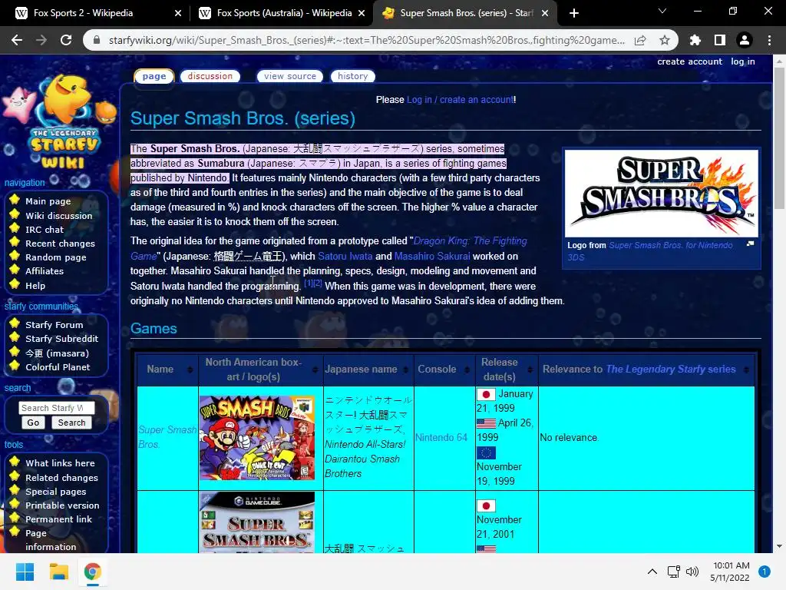The image size is (786, 590).
Task: Open Colorful Planet link
Action: pos(58,367)
